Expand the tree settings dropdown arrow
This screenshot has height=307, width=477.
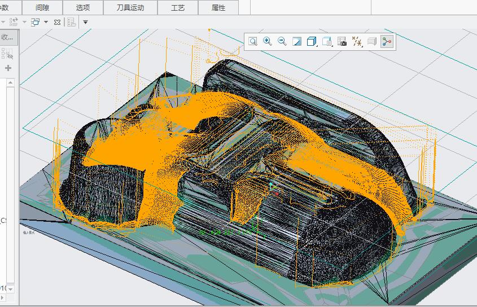coord(24,22)
